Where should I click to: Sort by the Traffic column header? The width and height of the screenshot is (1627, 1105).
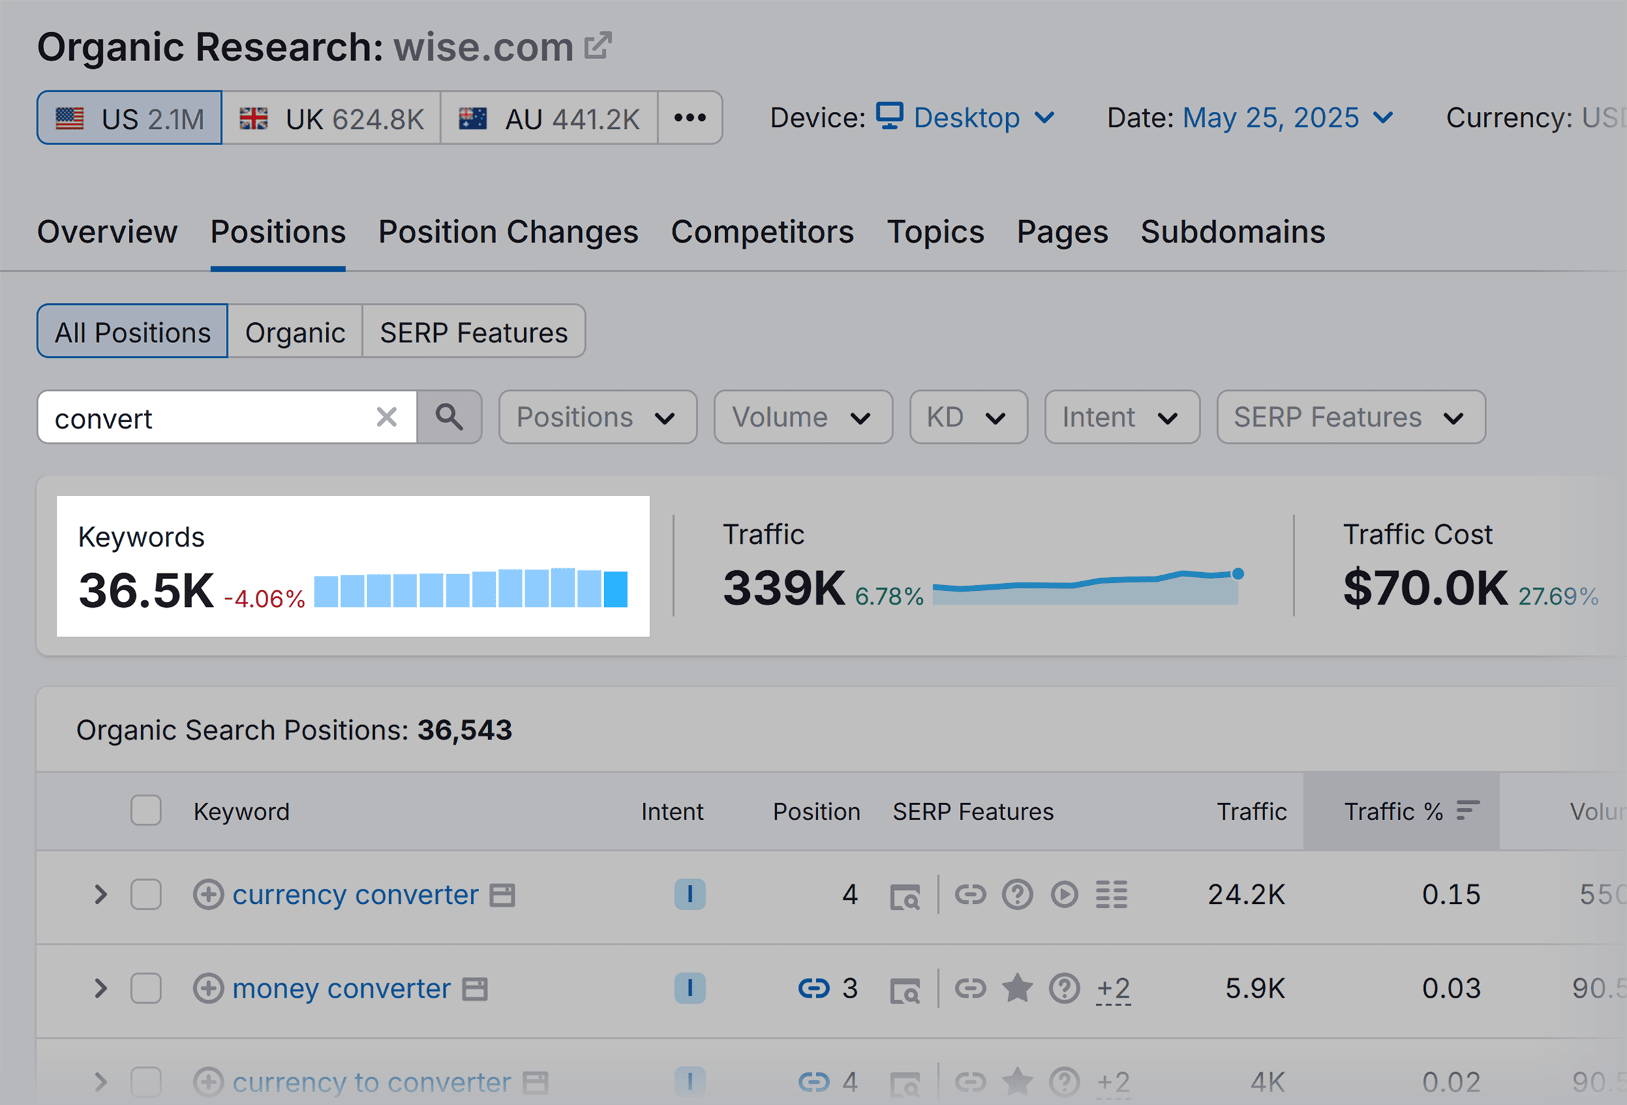coord(1251,811)
